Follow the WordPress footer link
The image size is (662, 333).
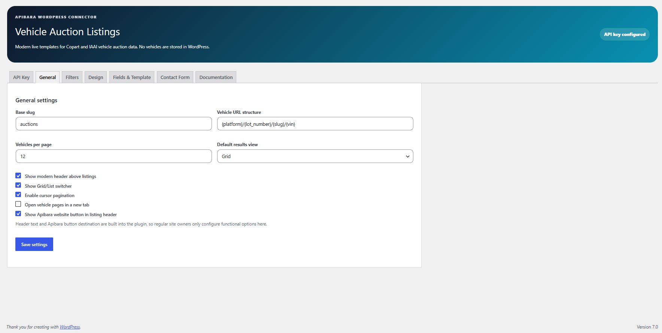70,327
